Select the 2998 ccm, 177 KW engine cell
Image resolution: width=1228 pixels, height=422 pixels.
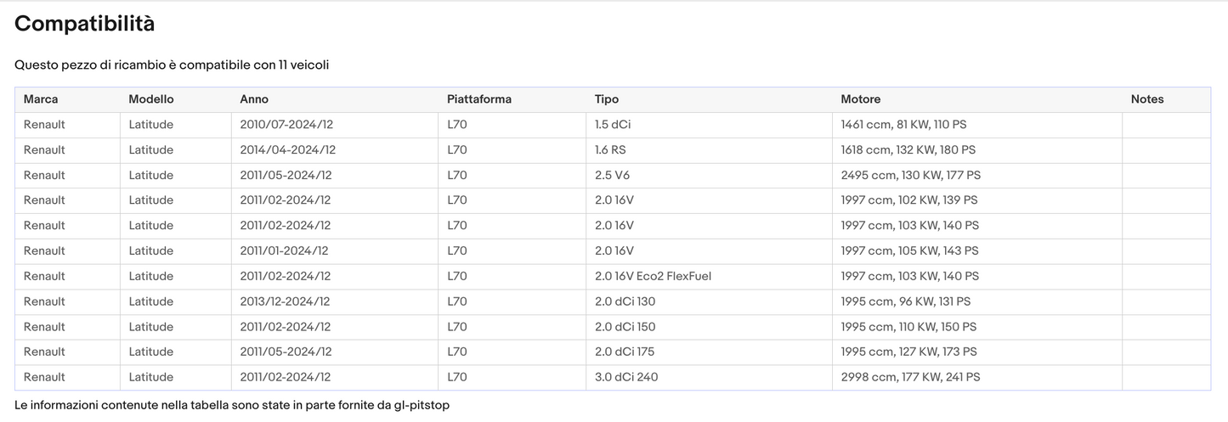coord(910,377)
